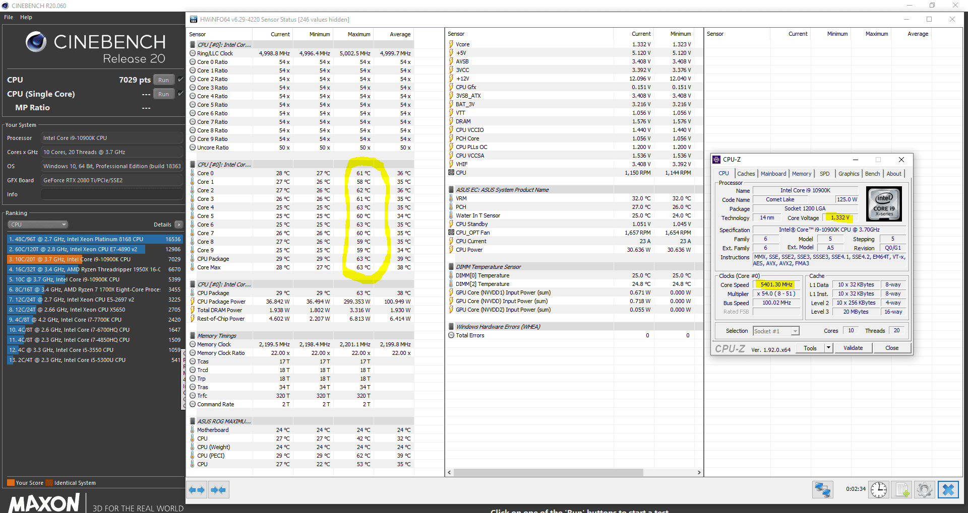
Task: Select the Core Max temperature icon
Action: (x=193, y=267)
